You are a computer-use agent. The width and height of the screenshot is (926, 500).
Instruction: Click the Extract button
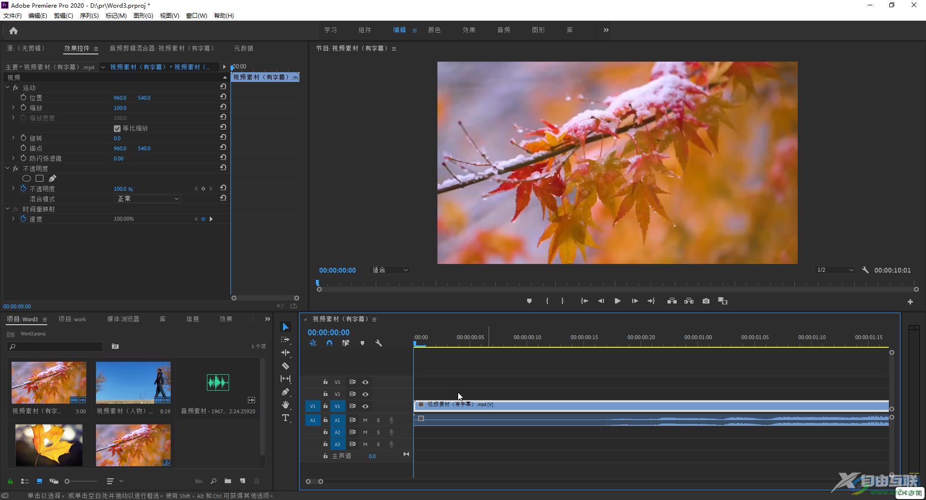[x=689, y=301]
